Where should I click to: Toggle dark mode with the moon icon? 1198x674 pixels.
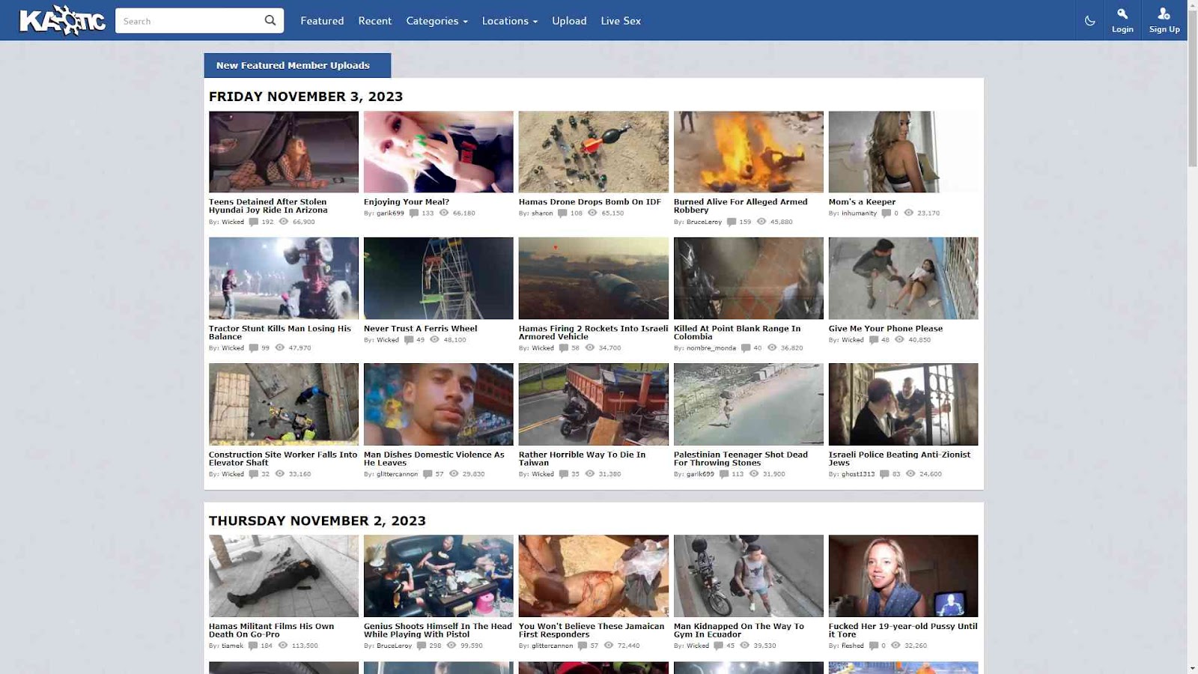[x=1089, y=21]
